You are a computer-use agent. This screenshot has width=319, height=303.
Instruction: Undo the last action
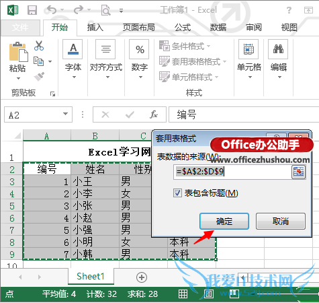pos(52,10)
